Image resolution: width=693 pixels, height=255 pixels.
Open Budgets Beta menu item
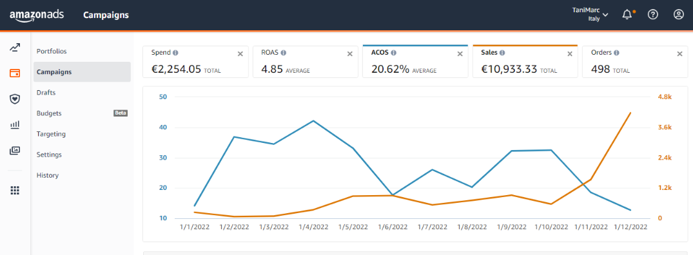coord(83,113)
